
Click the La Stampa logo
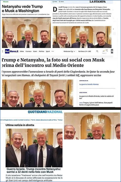tap(98, 2)
